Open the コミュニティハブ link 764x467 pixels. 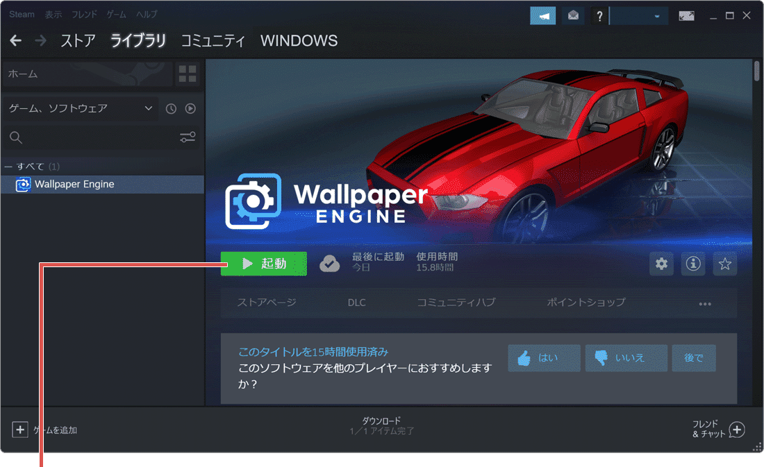point(456,303)
